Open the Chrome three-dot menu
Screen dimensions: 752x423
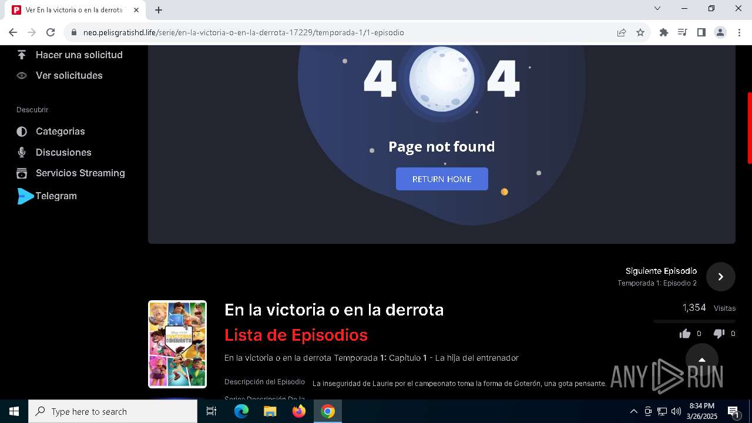(739, 32)
